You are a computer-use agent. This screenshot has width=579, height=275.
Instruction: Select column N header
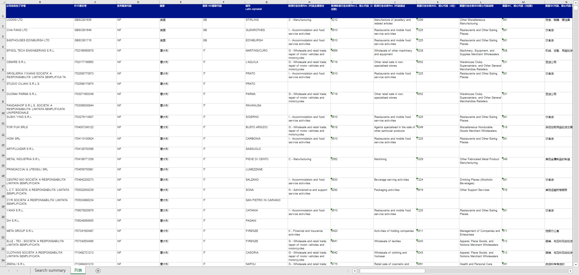[x=558, y=2]
